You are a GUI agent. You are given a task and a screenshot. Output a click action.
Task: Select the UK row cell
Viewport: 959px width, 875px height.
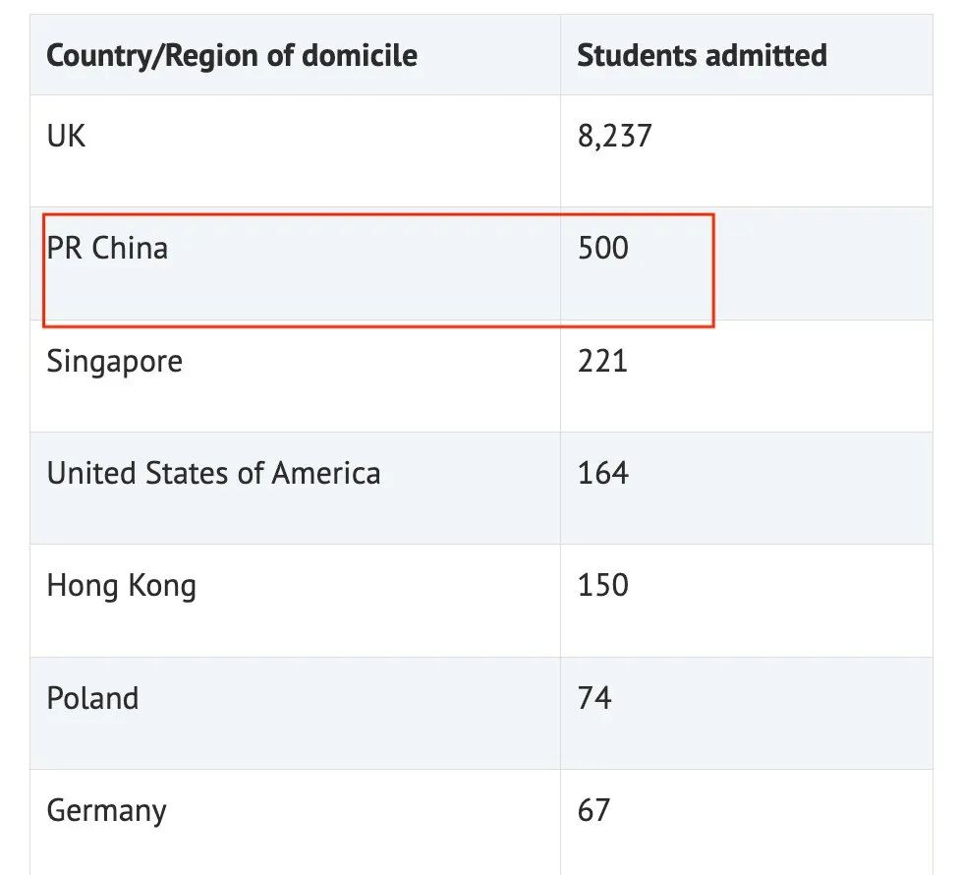click(x=67, y=136)
